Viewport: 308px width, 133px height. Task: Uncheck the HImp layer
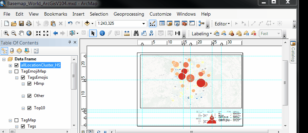click(x=30, y=84)
